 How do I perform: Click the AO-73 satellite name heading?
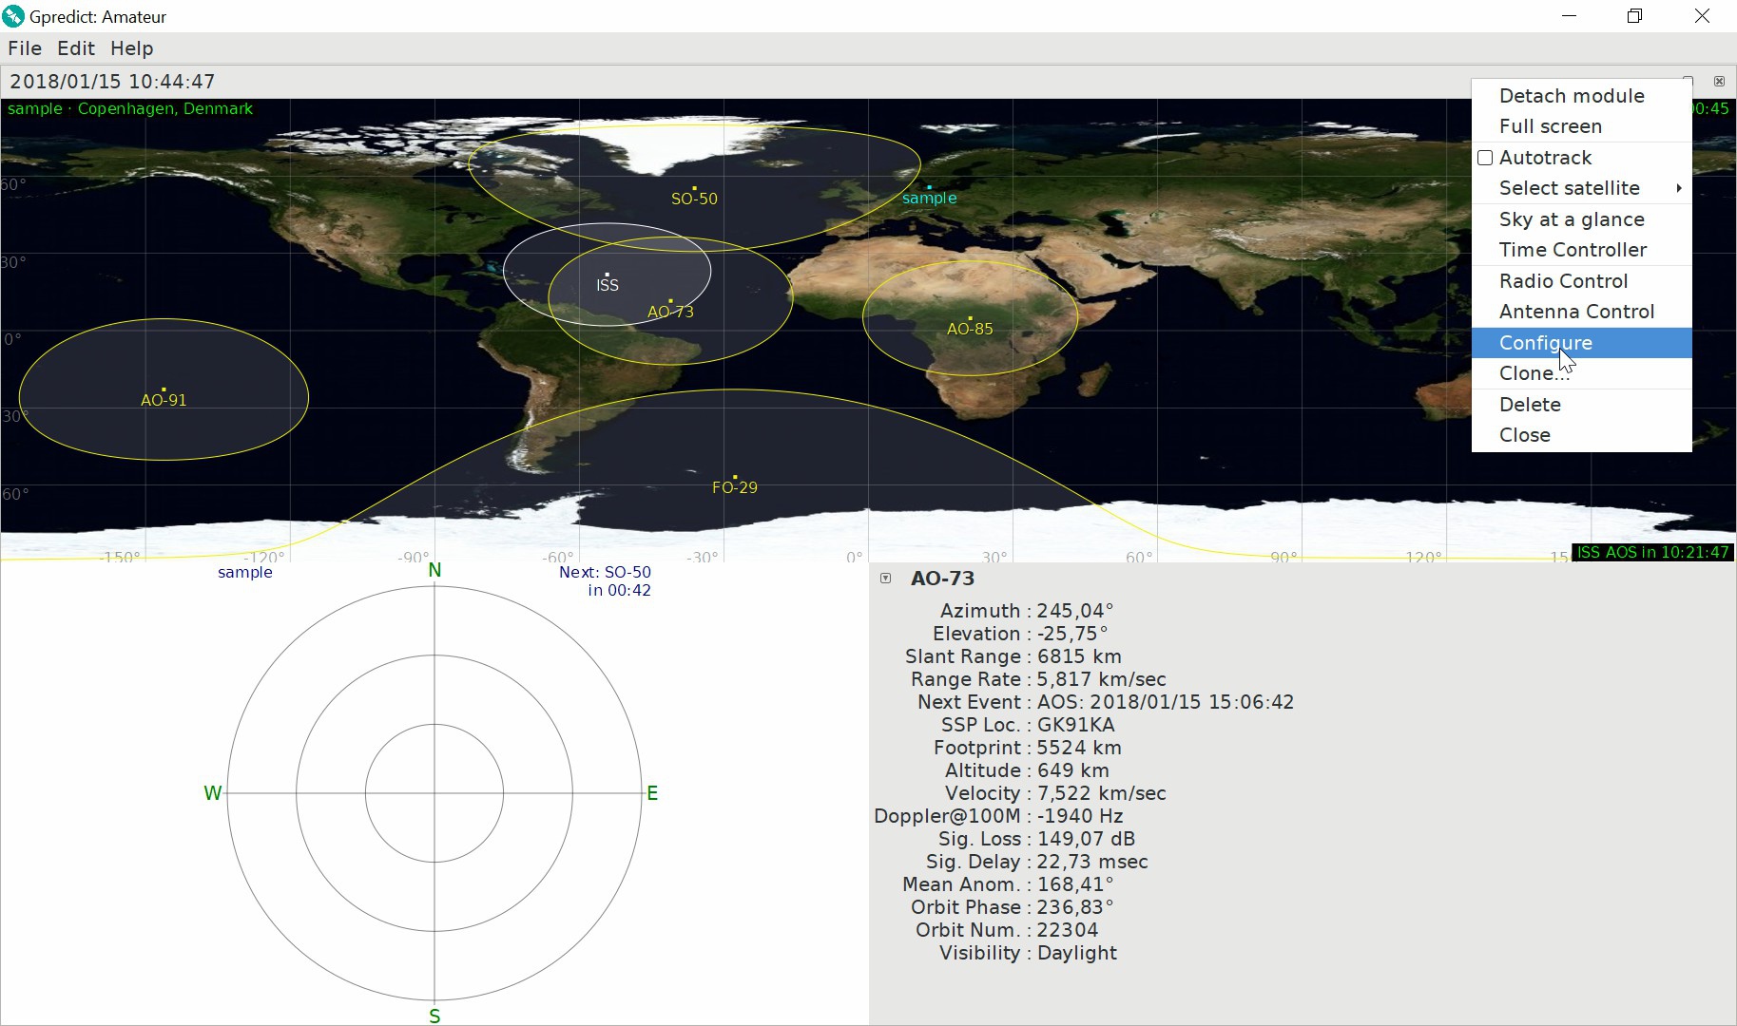(942, 579)
